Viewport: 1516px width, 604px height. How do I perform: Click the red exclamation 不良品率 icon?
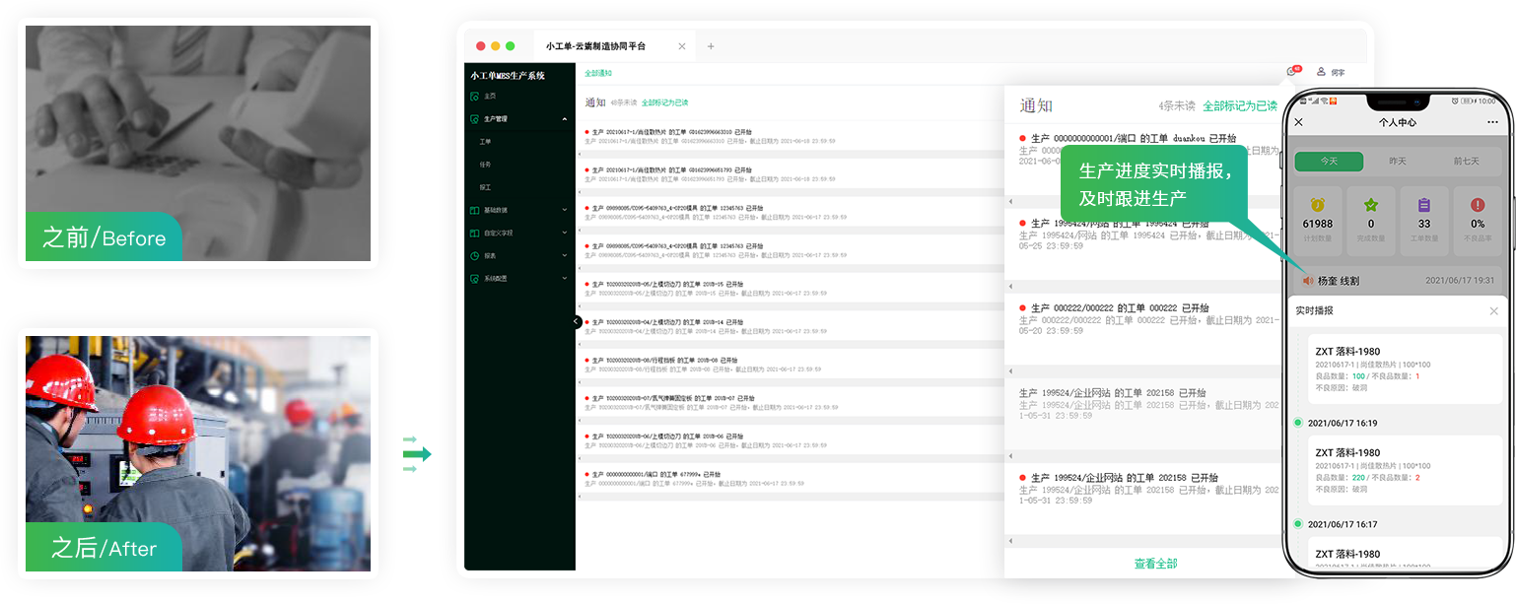(x=1477, y=205)
